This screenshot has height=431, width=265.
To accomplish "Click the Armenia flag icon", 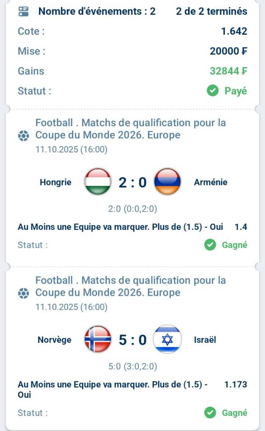I will pos(167,182).
